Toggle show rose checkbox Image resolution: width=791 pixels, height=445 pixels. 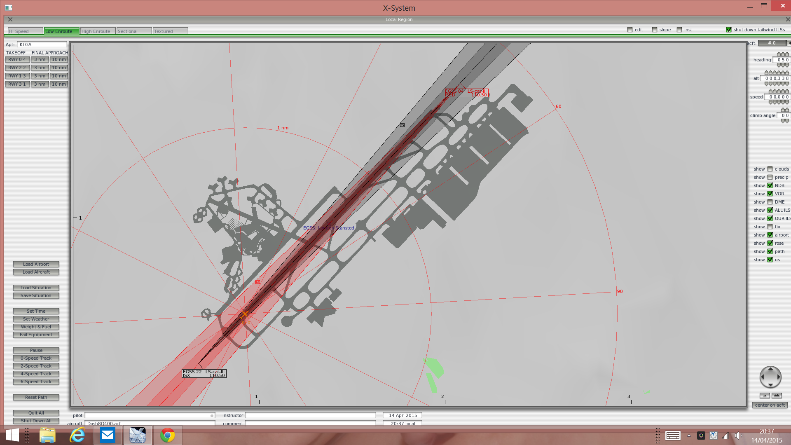click(770, 243)
